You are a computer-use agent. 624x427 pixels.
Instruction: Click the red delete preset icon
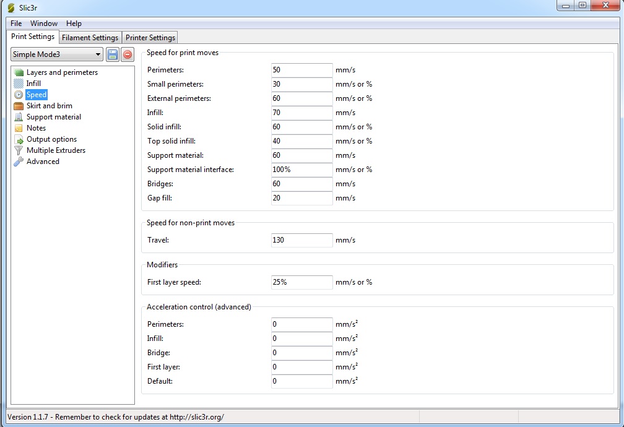click(127, 54)
